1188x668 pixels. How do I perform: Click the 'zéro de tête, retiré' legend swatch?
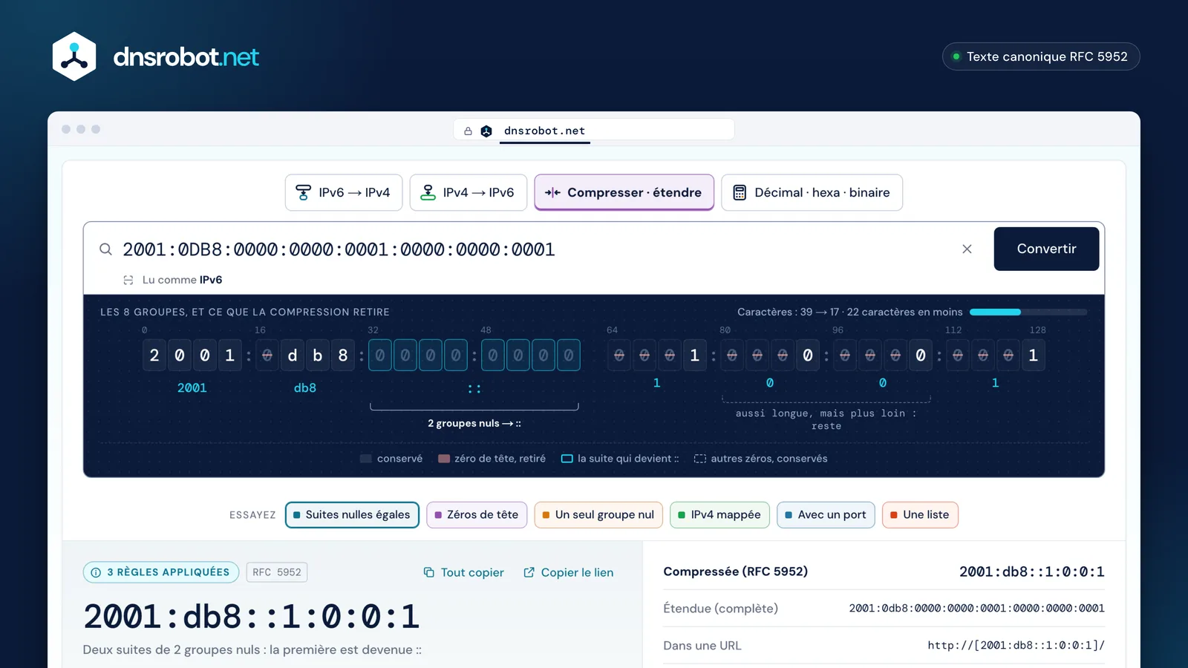[444, 459]
